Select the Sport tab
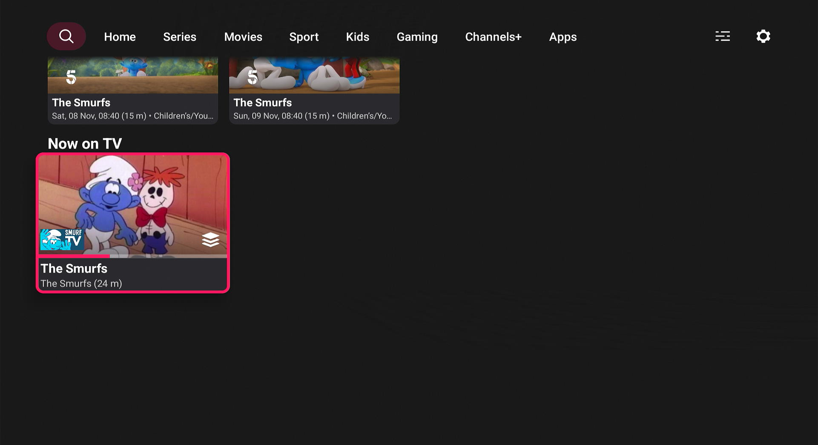This screenshot has height=445, width=818. 304,37
